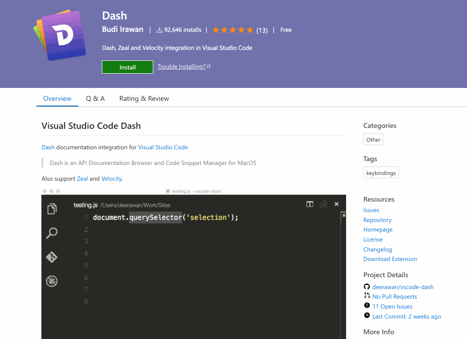Click the No Pull Requests link
Viewport: 467px width, 339px height.
click(x=395, y=297)
